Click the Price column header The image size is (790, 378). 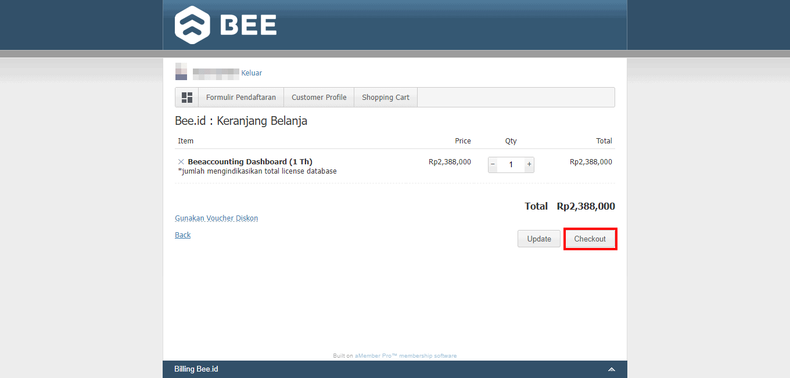coord(463,141)
